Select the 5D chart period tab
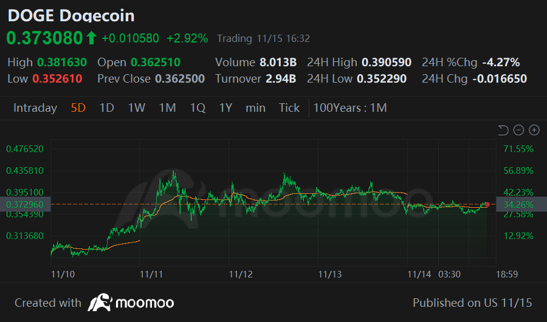 [78, 108]
